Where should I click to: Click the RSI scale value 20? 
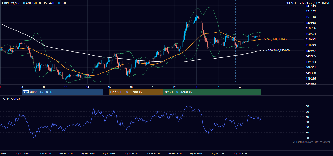pyautogui.click(x=307, y=138)
